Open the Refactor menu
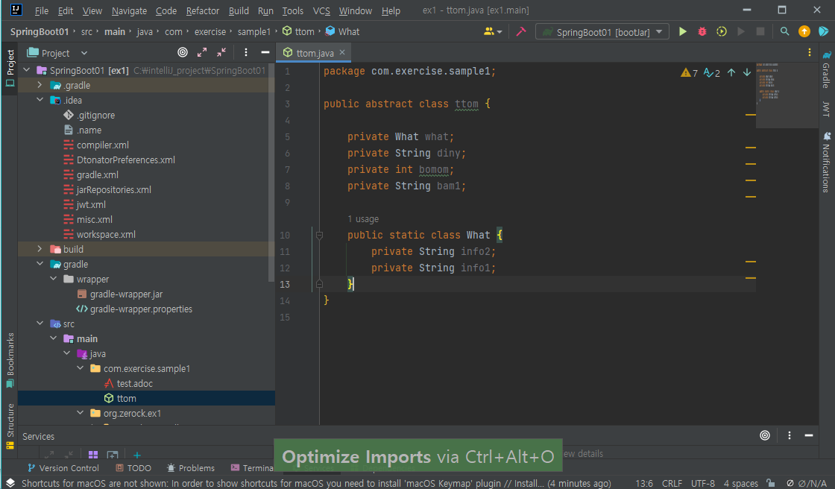Image resolution: width=835 pixels, height=489 pixels. [x=201, y=10]
